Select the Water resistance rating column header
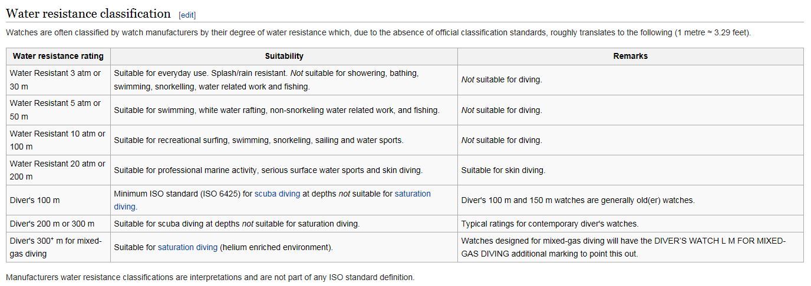 pos(58,56)
